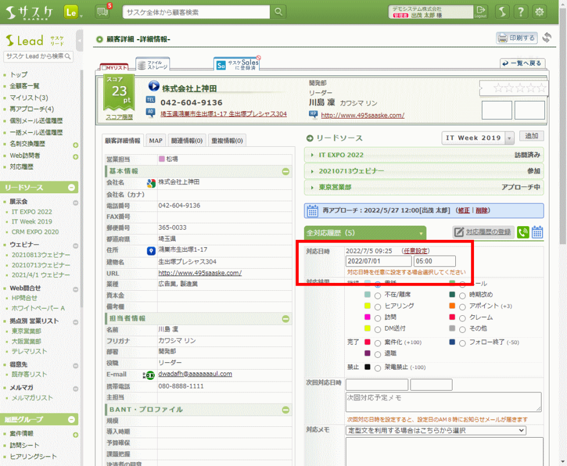This screenshot has width=567, height=466.
Task: Collapse the 基本情報 section
Action: [x=286, y=171]
